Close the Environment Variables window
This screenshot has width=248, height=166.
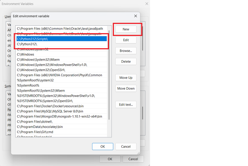pos(147,4)
